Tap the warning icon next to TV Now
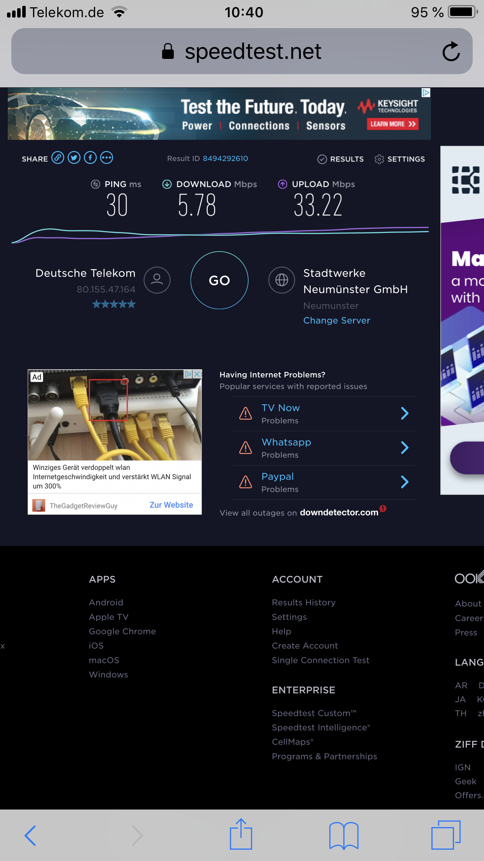The height and width of the screenshot is (861, 484). click(246, 413)
